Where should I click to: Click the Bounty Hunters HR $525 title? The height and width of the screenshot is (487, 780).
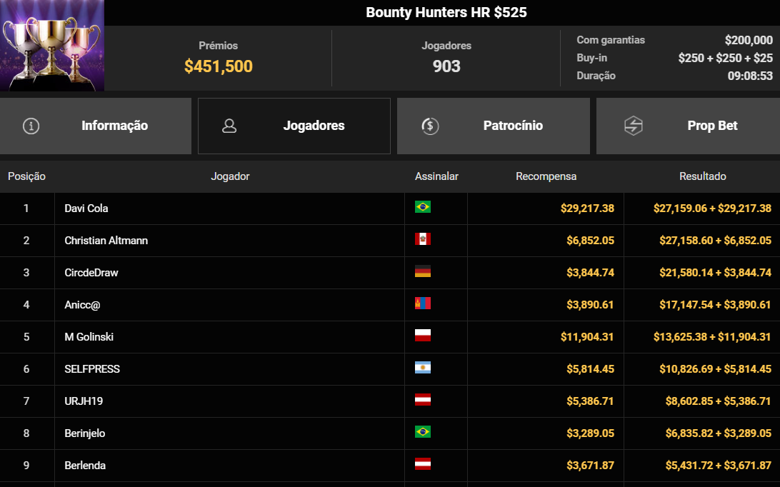(446, 11)
